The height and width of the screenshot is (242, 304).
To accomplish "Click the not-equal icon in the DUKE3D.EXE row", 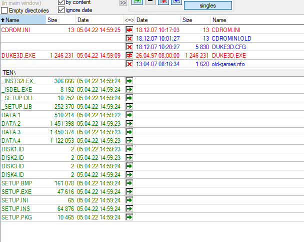I will coord(129,56).
